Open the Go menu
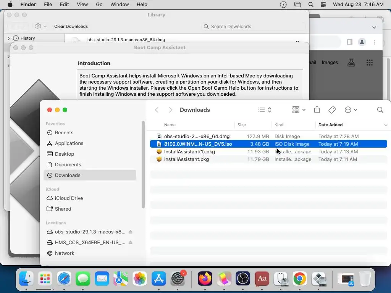Screen dimensions: 391x293 pyautogui.click(x=99, y=5)
